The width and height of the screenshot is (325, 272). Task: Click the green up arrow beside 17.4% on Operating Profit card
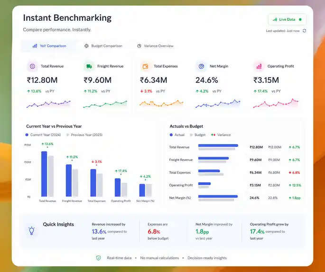(x=255, y=91)
